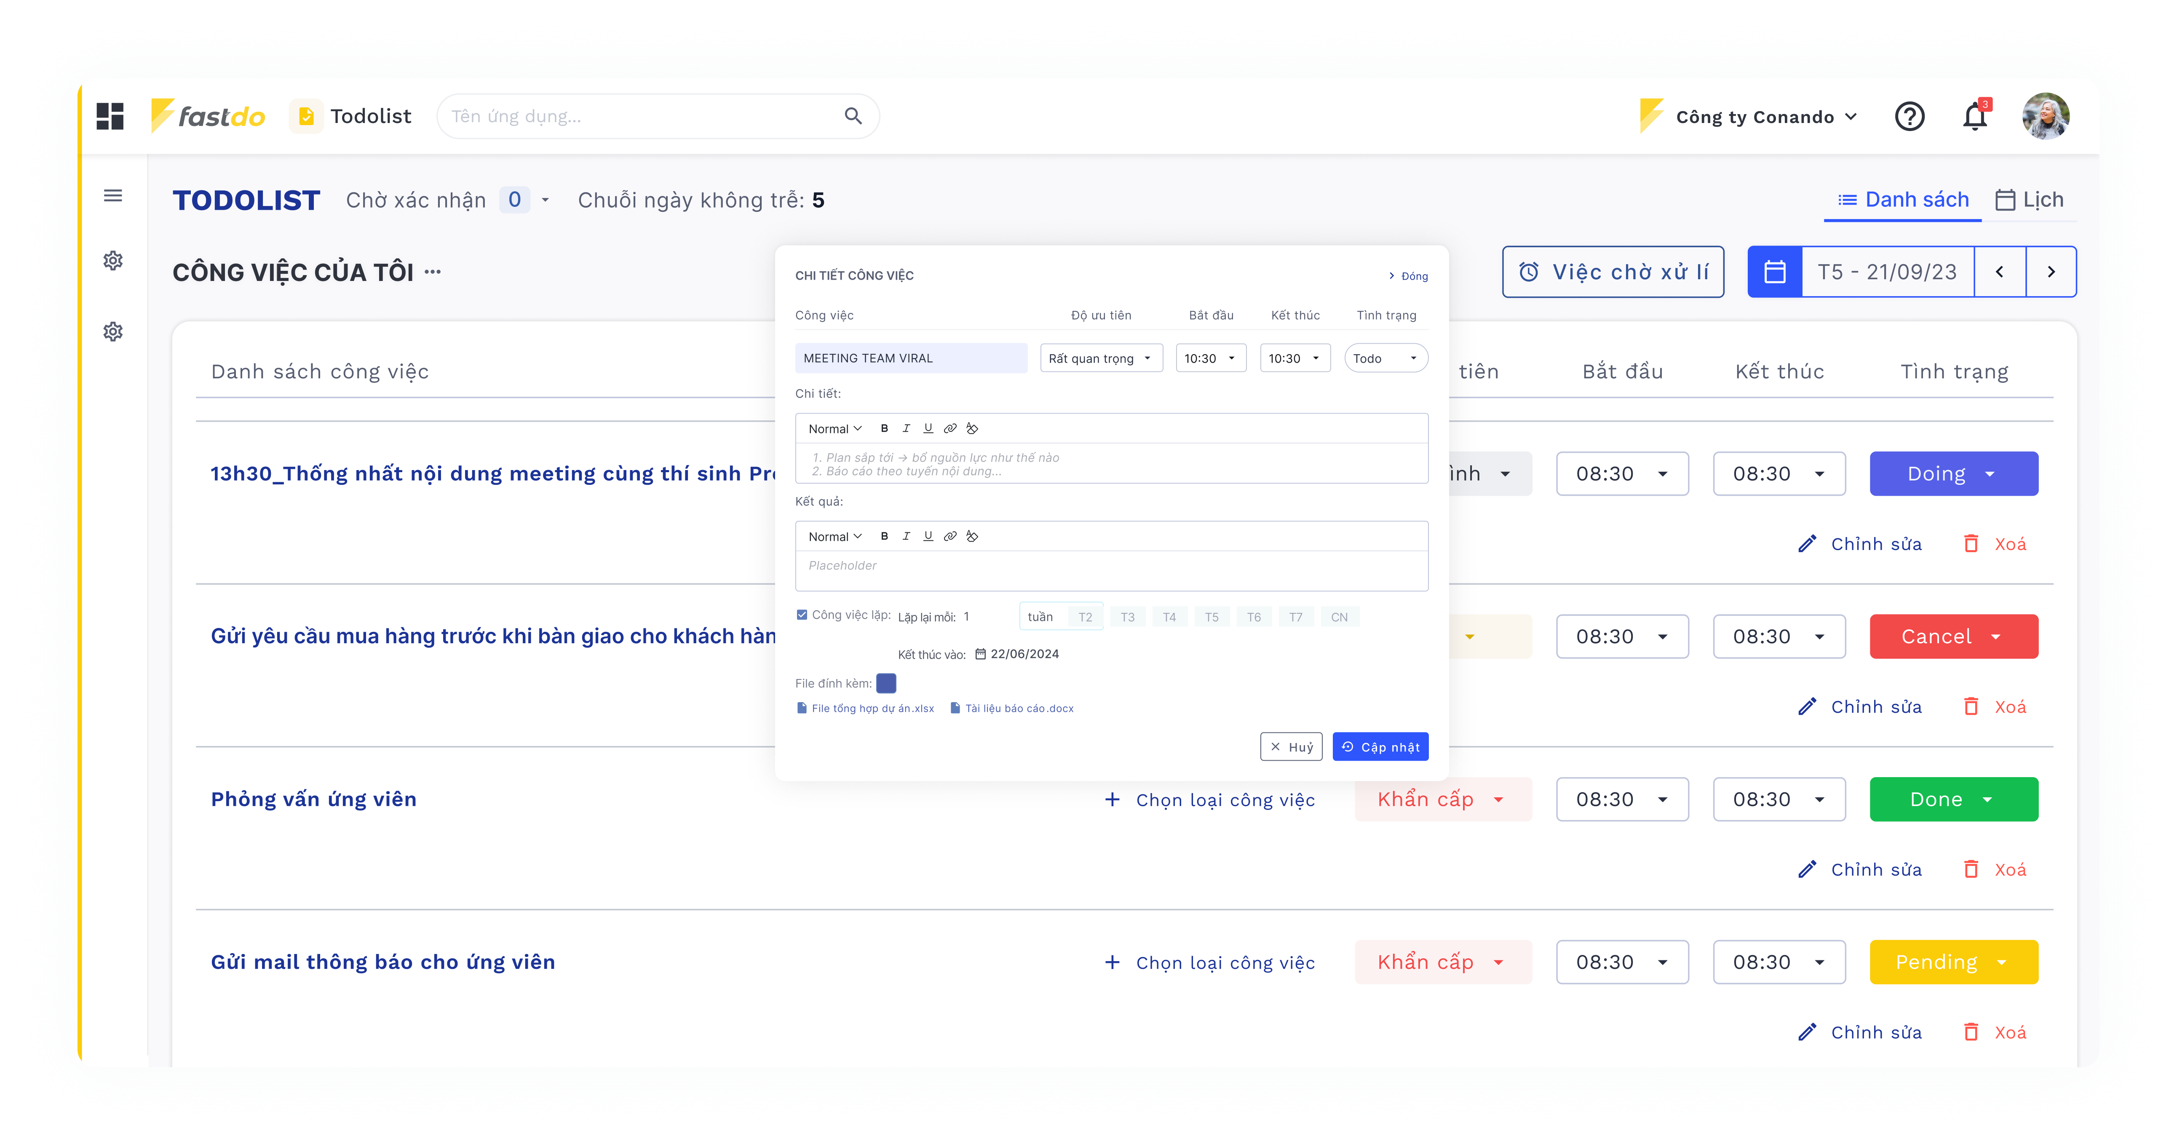
Task: Open the Cancel status dropdown
Action: [x=1953, y=636]
